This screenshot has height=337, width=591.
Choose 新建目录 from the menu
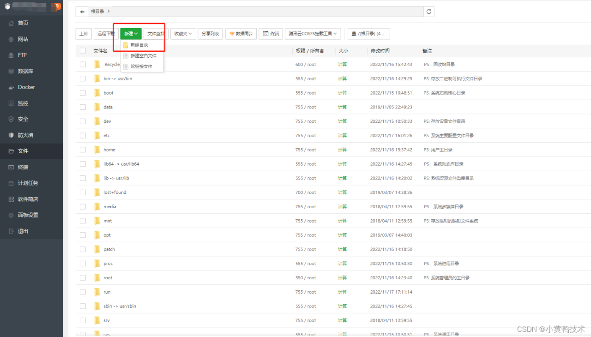(139, 45)
